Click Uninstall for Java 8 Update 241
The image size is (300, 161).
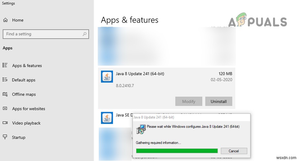pos(219,101)
